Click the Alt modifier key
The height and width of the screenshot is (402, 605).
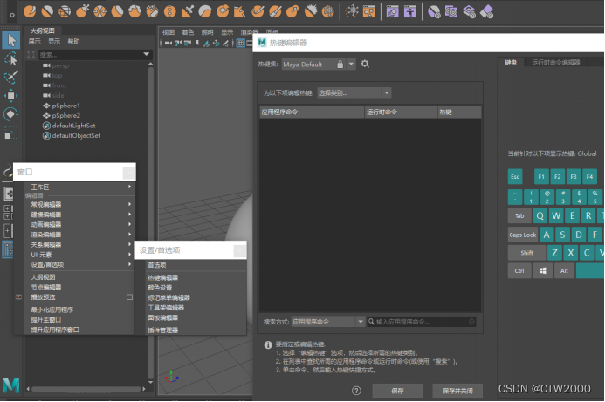click(564, 270)
